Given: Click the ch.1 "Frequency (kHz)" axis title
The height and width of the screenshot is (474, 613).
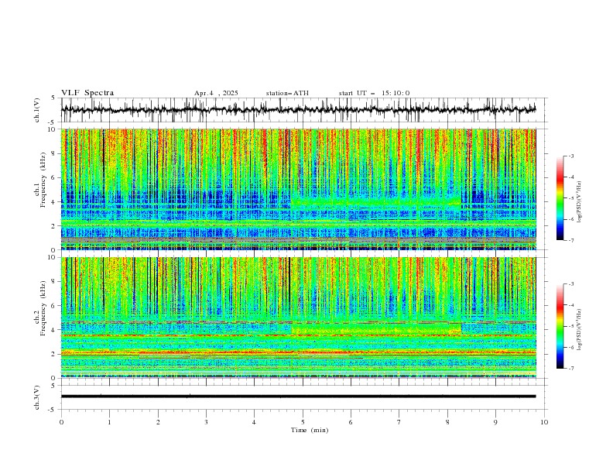Looking at the screenshot, I should [43, 179].
